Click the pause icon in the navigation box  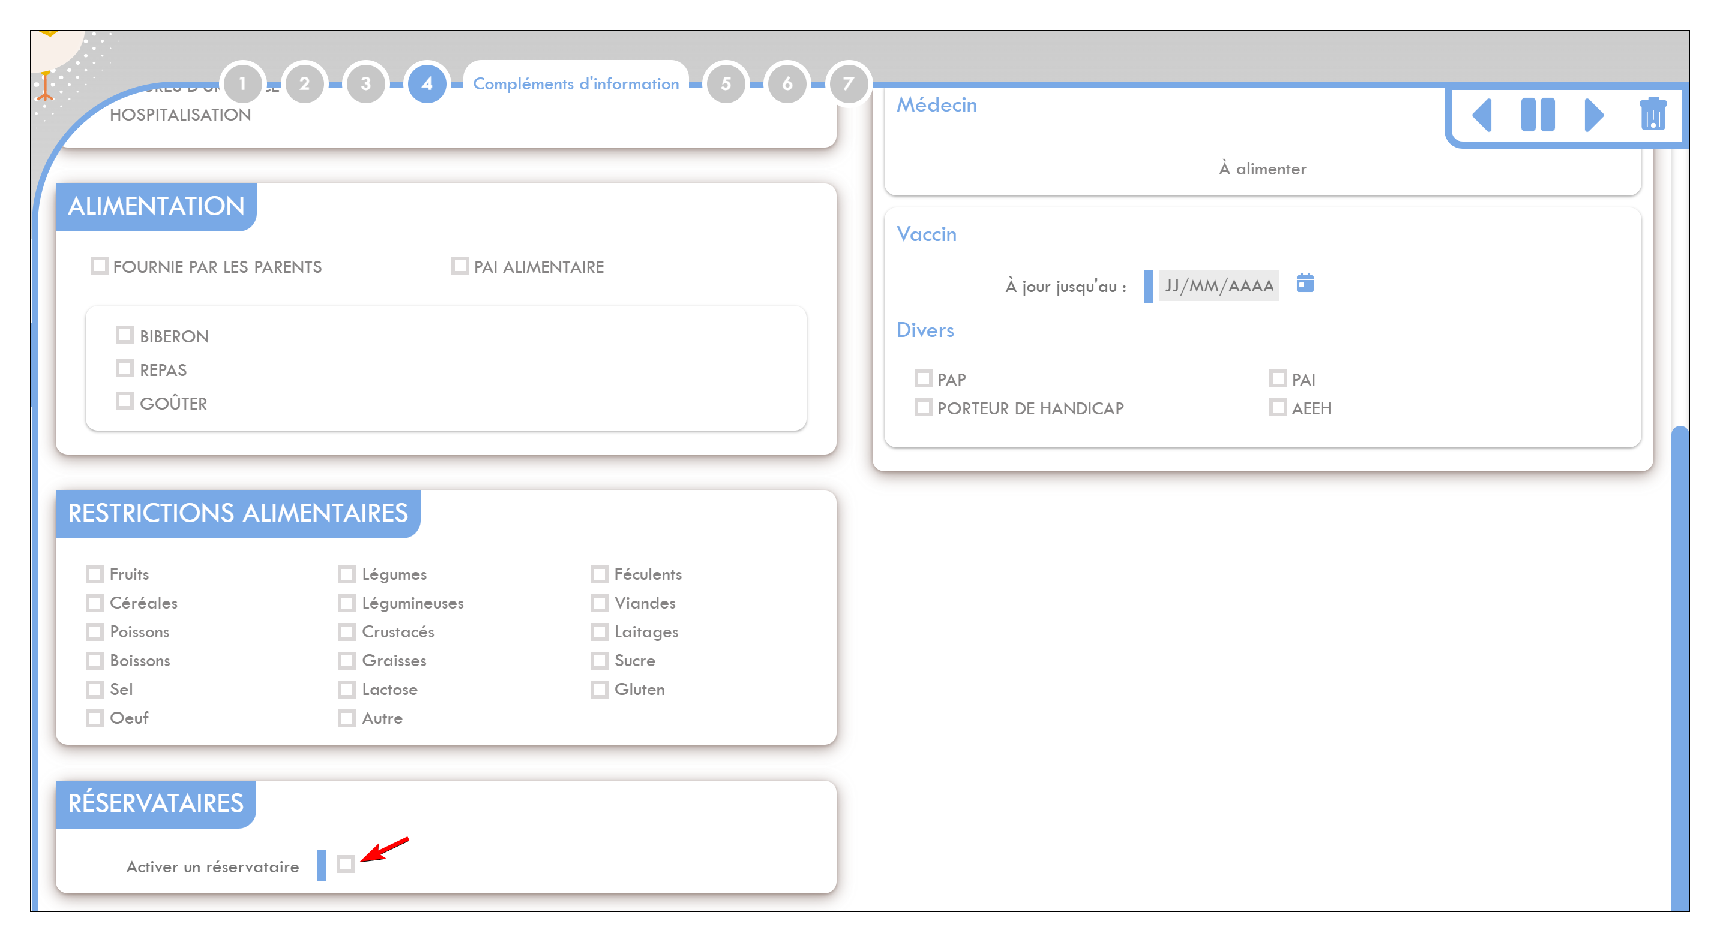click(x=1537, y=115)
